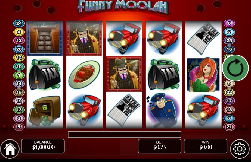Click the green spin button

[235, 68]
